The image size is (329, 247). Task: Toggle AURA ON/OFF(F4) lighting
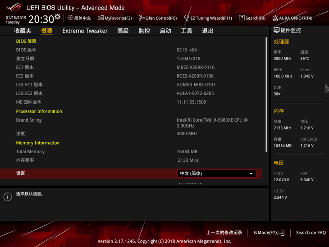[x=292, y=18]
